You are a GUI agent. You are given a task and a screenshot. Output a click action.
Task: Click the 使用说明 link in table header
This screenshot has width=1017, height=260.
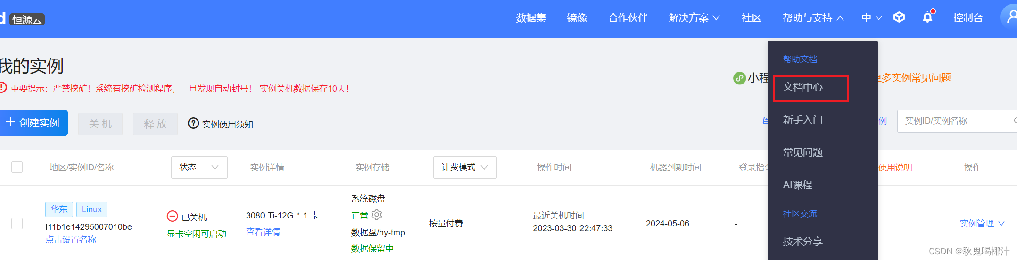[895, 168]
